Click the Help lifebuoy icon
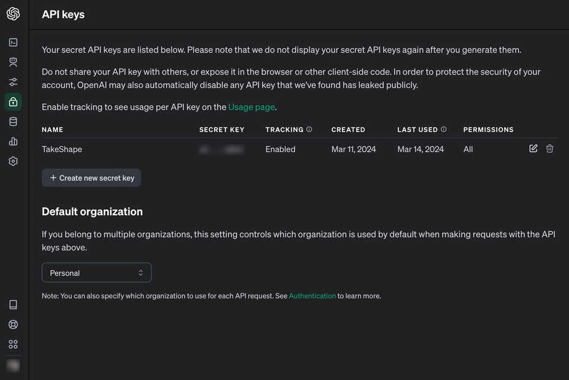 coord(13,324)
